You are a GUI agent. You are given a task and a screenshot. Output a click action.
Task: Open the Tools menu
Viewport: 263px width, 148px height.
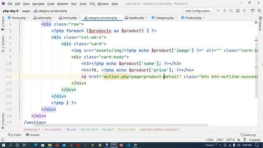(x=83, y=4)
